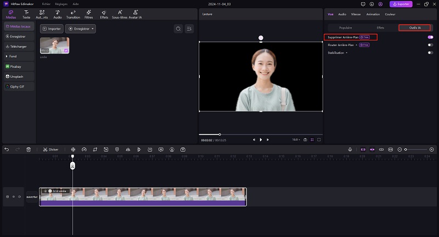Click the trash delete icon in timeline toolbar
439x237 pixels.
(x=29, y=149)
